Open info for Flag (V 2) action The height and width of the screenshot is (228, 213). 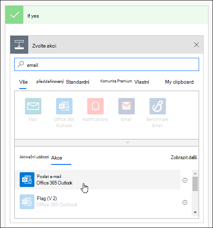coord(185,203)
